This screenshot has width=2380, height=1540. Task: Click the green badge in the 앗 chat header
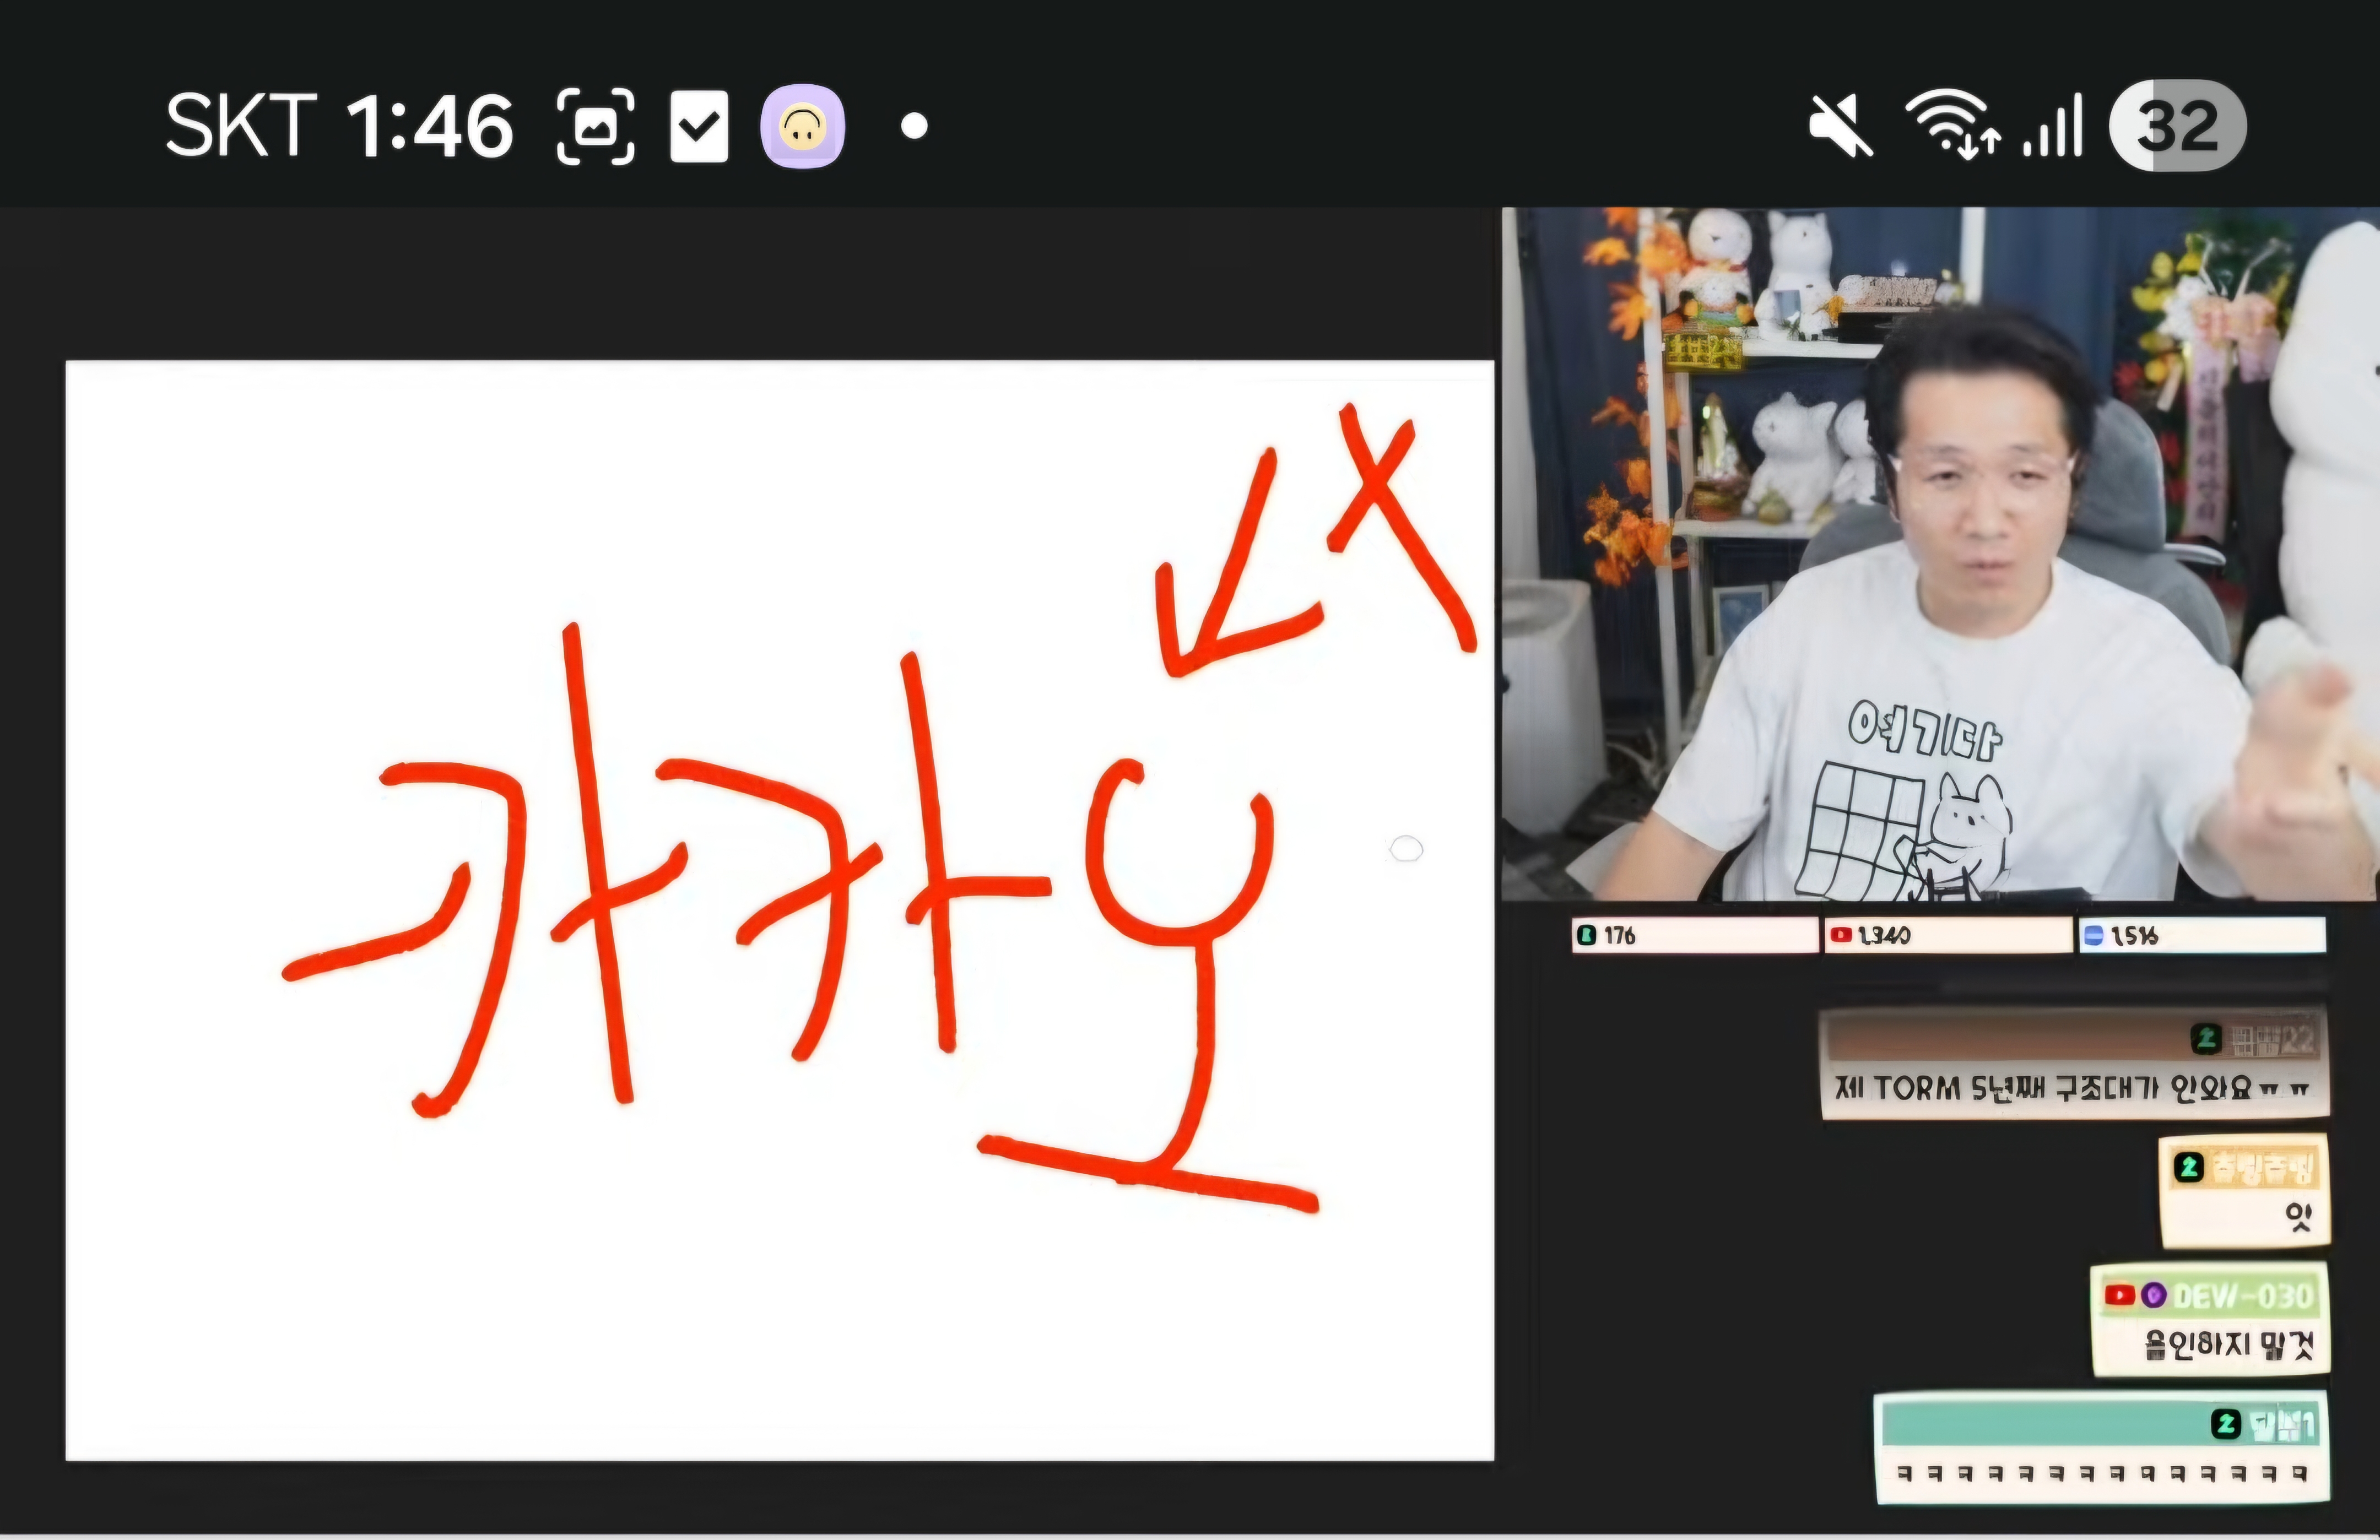click(x=2189, y=1167)
